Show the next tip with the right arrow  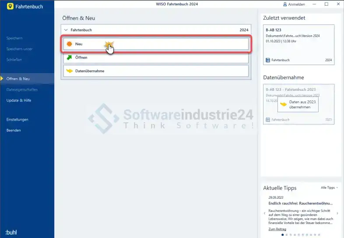tap(337, 213)
